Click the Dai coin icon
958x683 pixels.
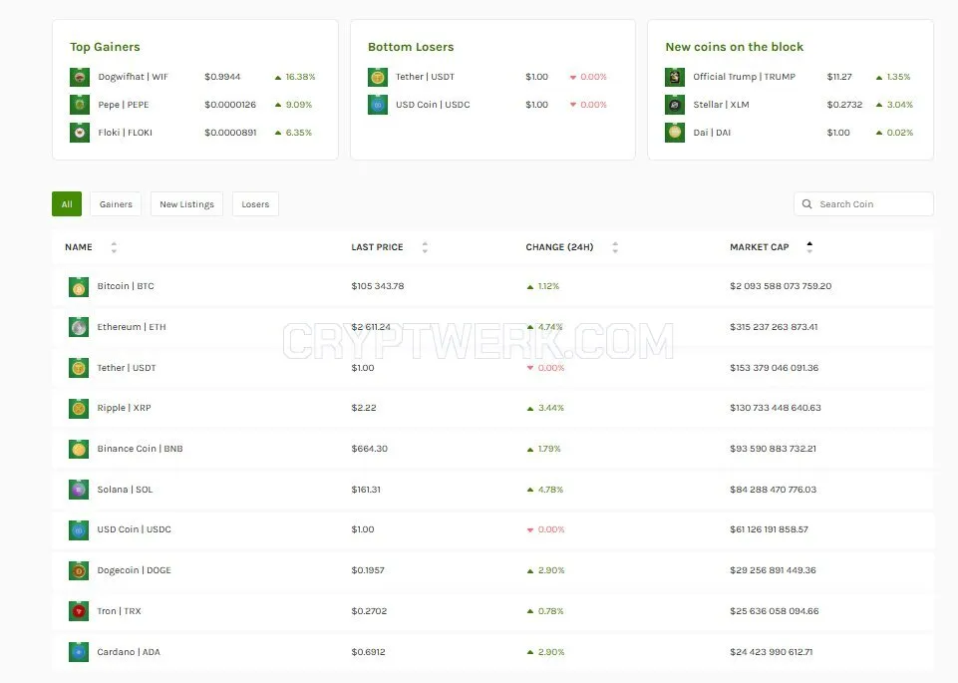[x=675, y=132]
